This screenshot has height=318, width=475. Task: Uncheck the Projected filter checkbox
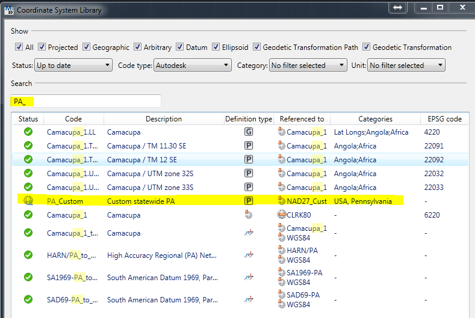coord(42,47)
